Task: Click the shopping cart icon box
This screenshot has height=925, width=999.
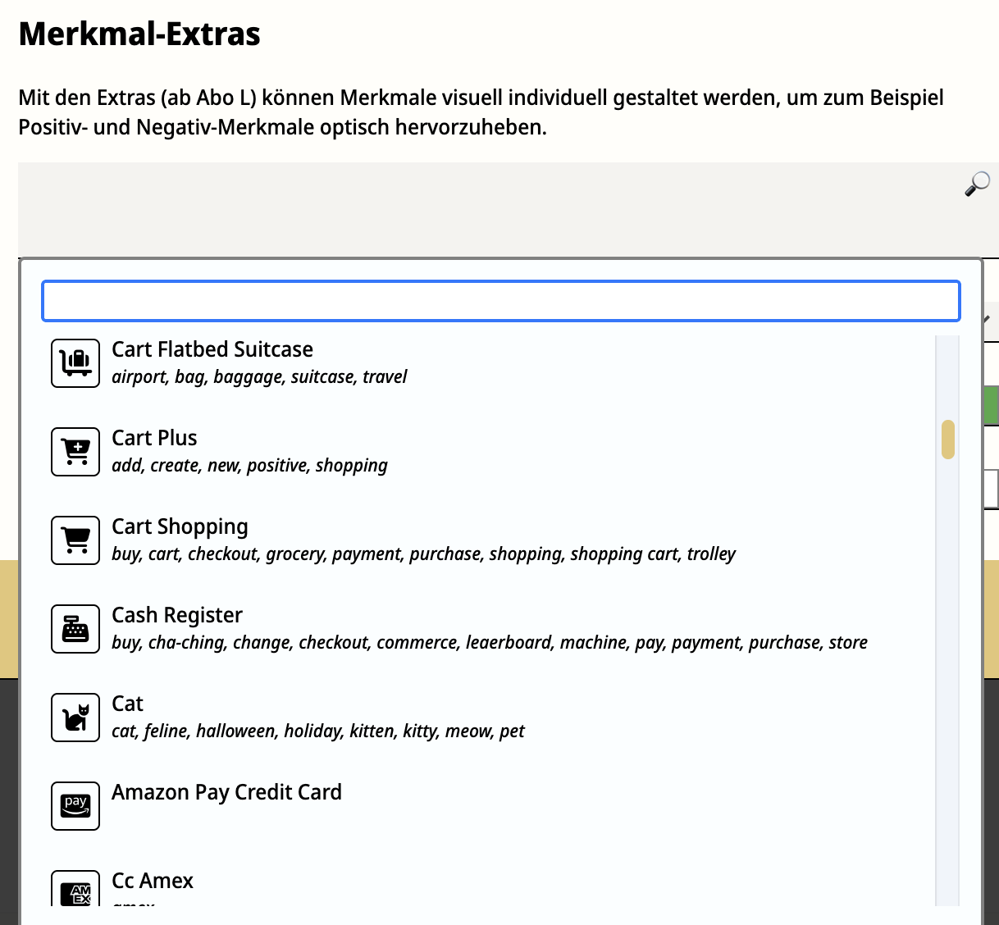Action: (x=75, y=540)
